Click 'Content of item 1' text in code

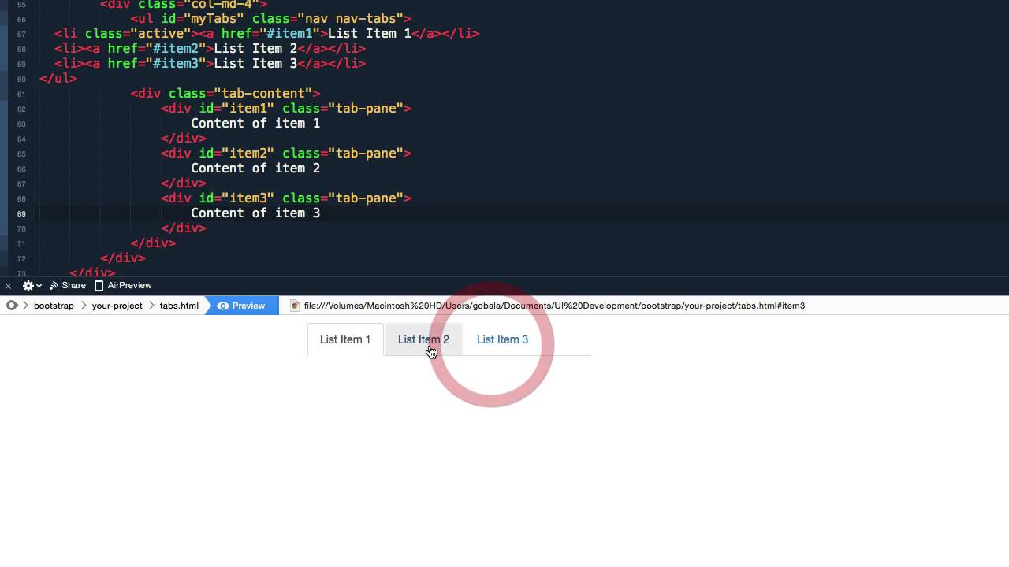tap(255, 123)
